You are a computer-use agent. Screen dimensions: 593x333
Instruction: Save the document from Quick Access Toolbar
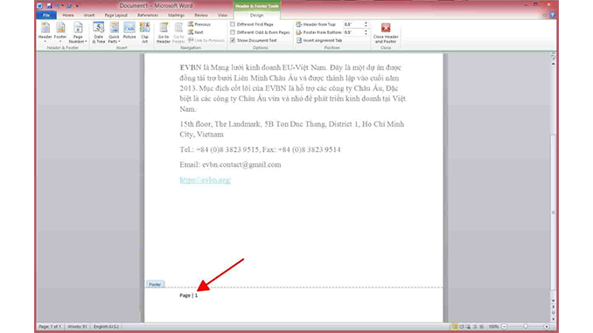coord(49,5)
